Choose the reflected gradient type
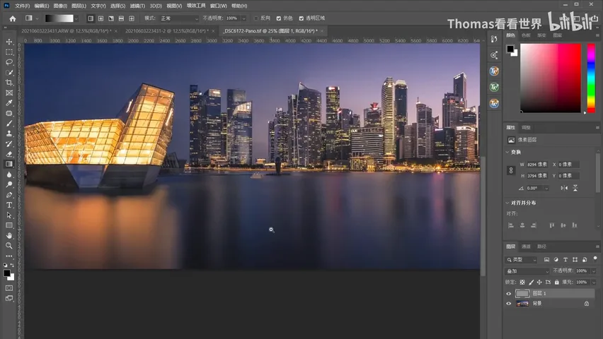The height and width of the screenshot is (339, 603). click(x=121, y=18)
